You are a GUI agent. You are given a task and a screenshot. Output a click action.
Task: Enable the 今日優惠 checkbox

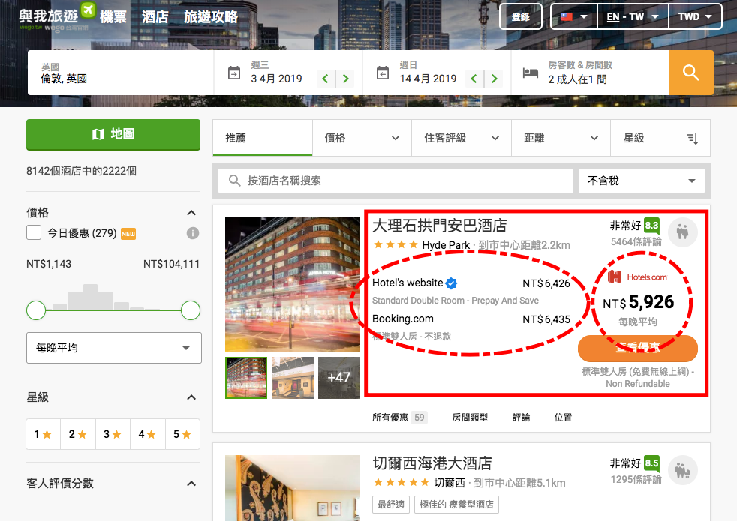(x=34, y=233)
